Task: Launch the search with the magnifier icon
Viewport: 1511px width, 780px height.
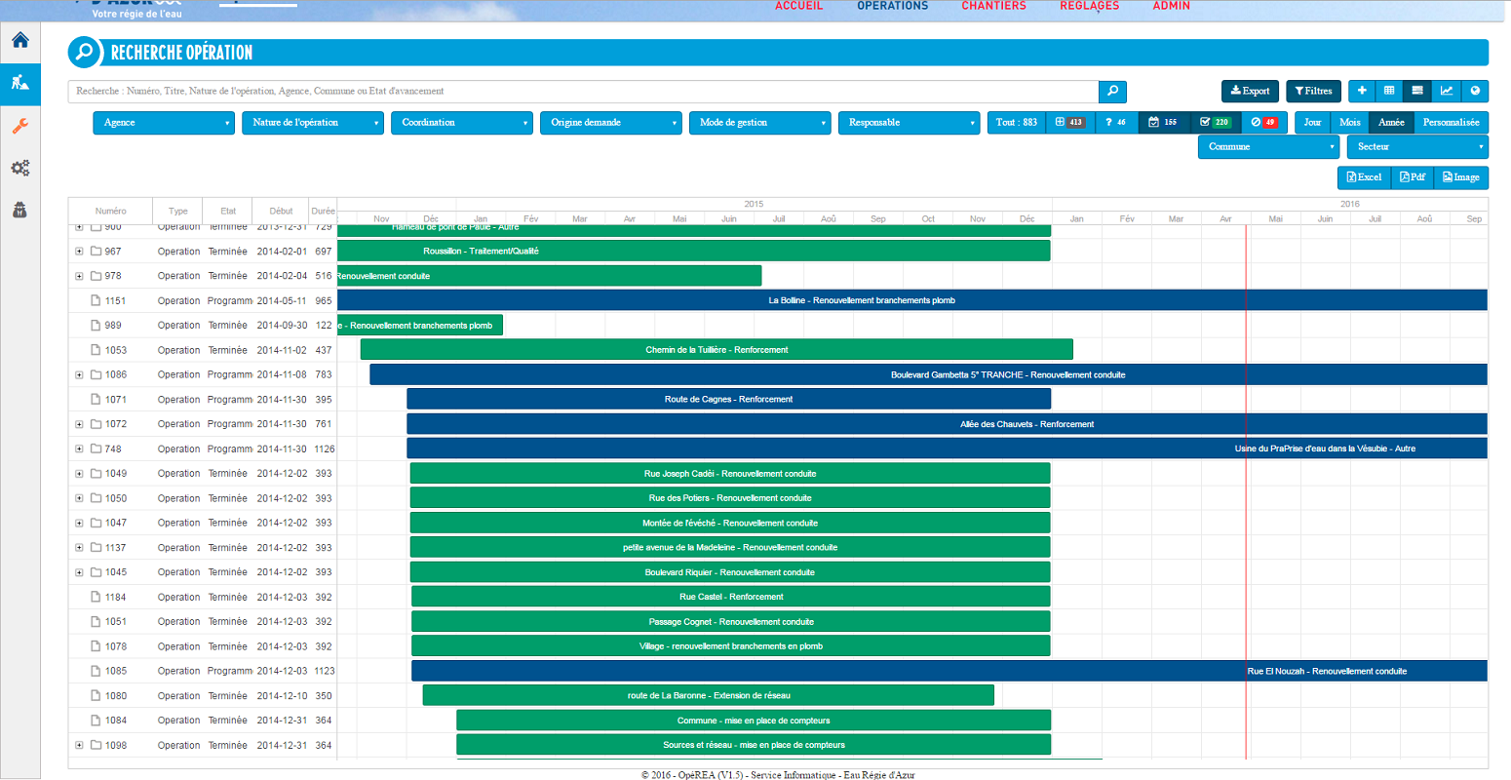Action: [x=1112, y=91]
